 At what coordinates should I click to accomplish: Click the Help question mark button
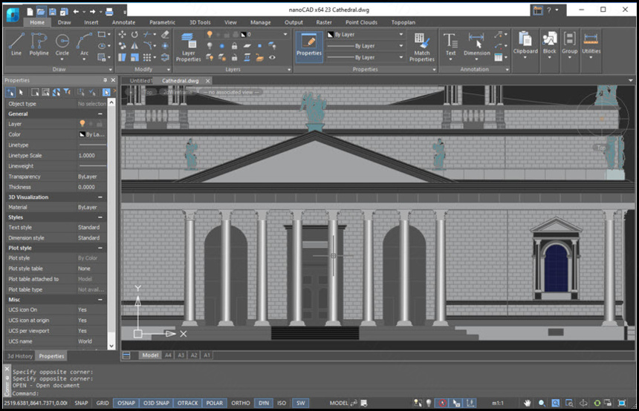click(548, 10)
